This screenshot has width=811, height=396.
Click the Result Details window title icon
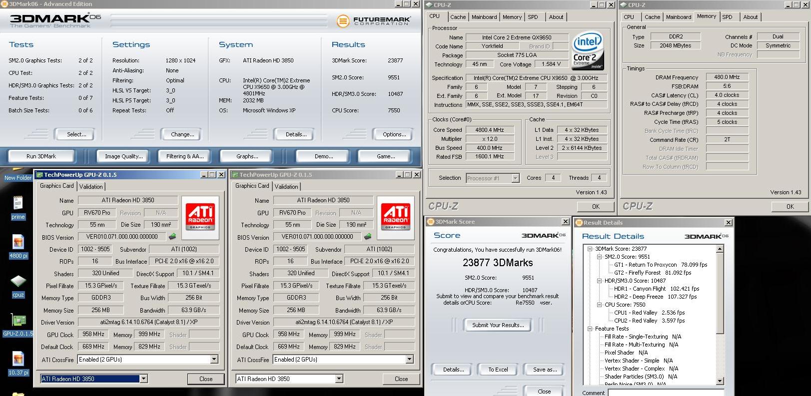pyautogui.click(x=579, y=223)
